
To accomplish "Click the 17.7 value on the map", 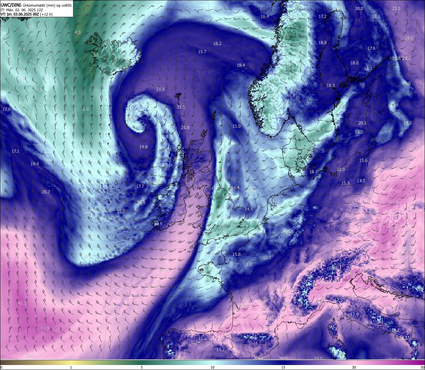I will click(x=140, y=186).
